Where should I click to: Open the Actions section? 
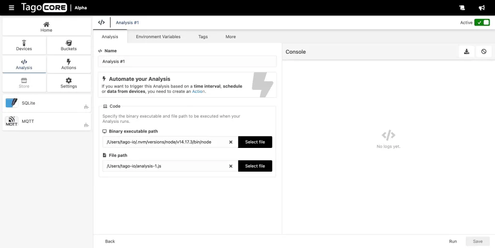coord(69,64)
